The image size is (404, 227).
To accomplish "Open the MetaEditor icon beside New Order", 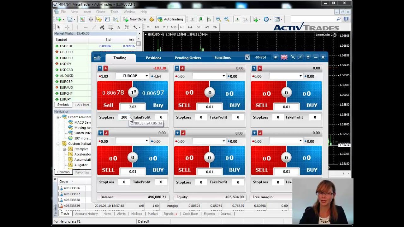I will [151, 19].
